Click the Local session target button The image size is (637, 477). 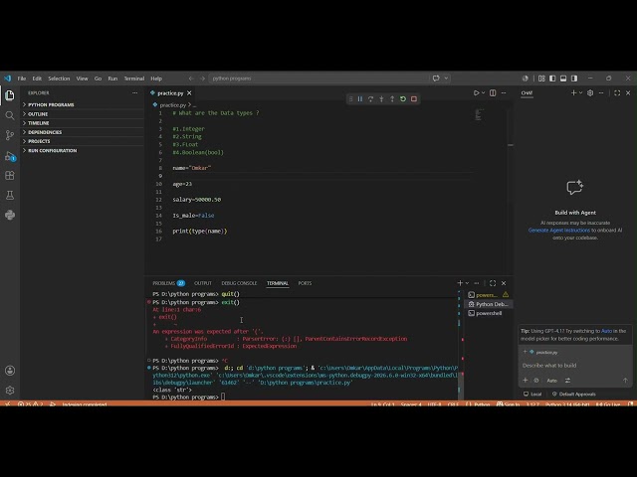[532, 394]
